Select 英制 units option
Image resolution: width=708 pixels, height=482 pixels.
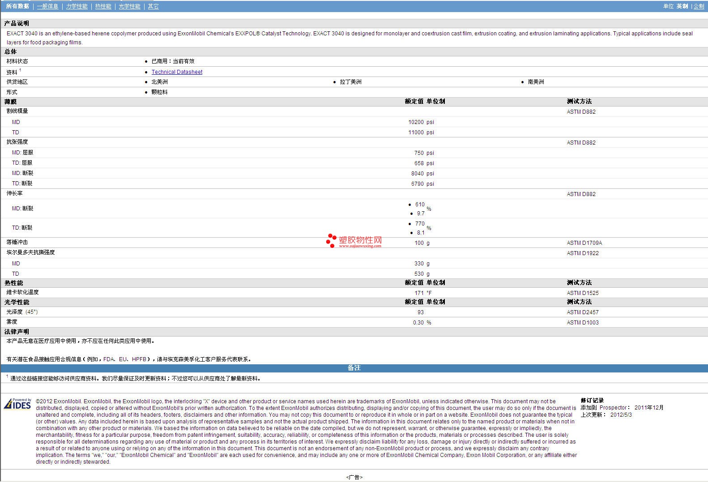pyautogui.click(x=682, y=6)
